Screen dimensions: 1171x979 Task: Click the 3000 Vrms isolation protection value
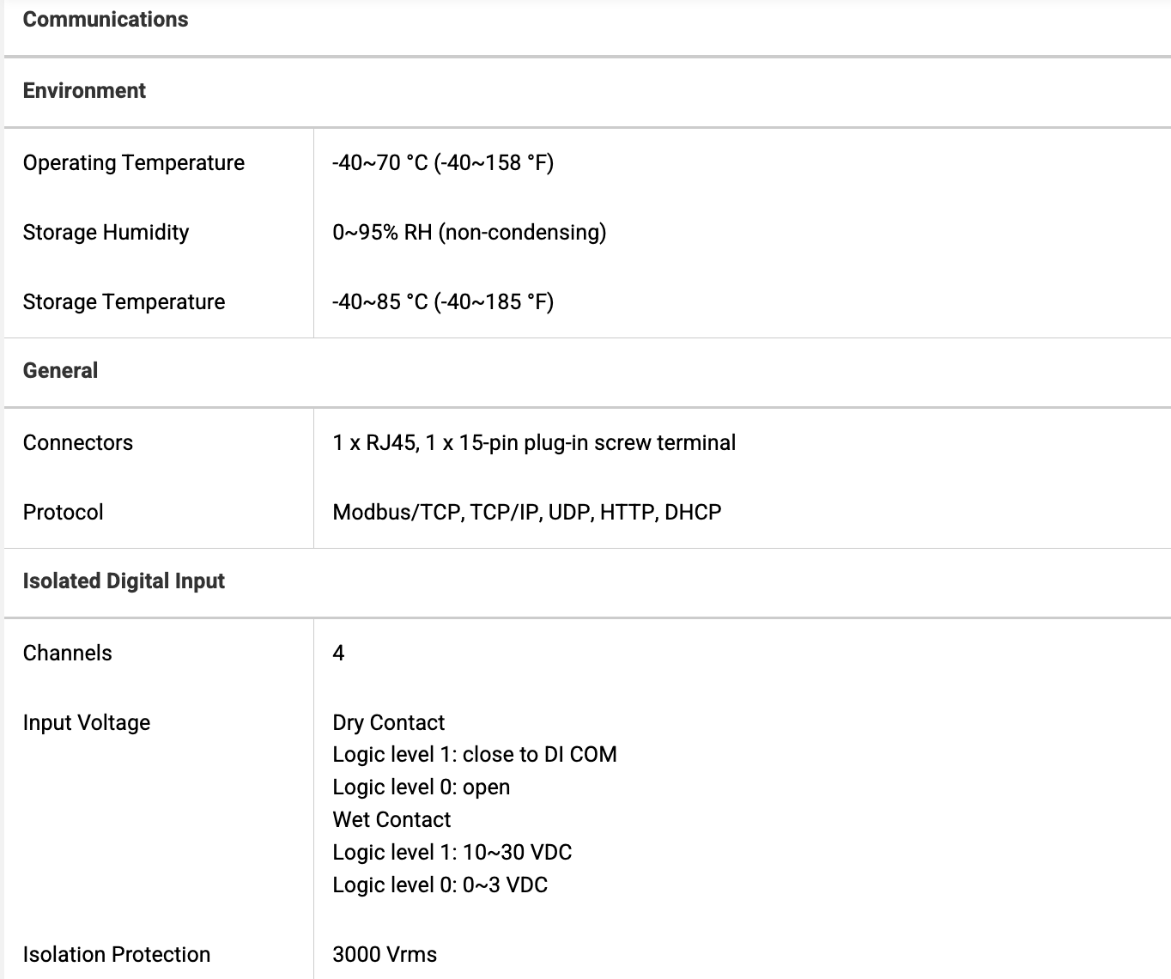[385, 955]
